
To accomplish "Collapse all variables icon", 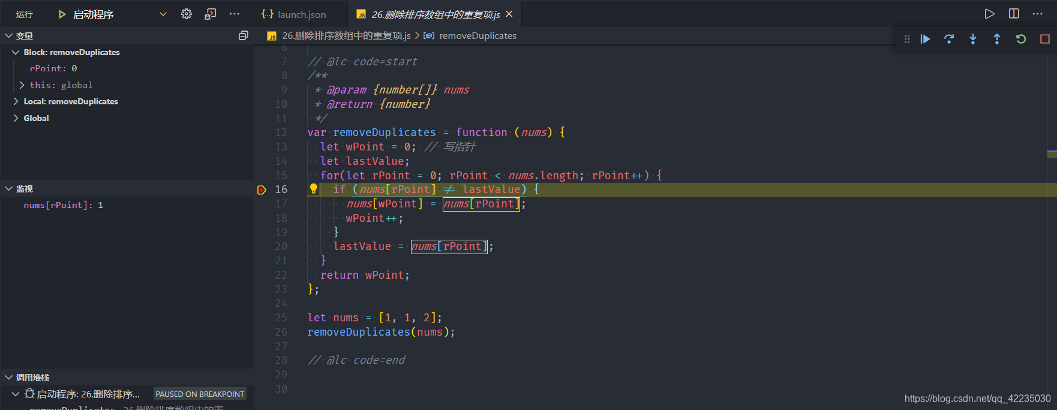I will pos(243,36).
